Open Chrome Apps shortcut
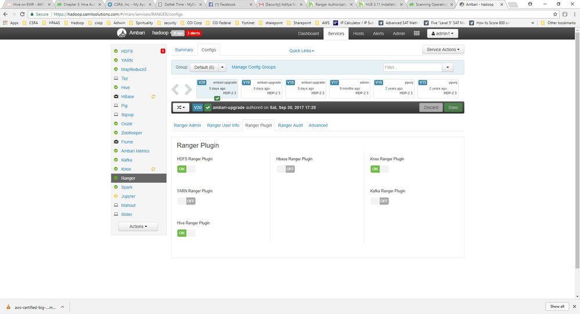The image size is (580, 314). pyautogui.click(x=10, y=23)
